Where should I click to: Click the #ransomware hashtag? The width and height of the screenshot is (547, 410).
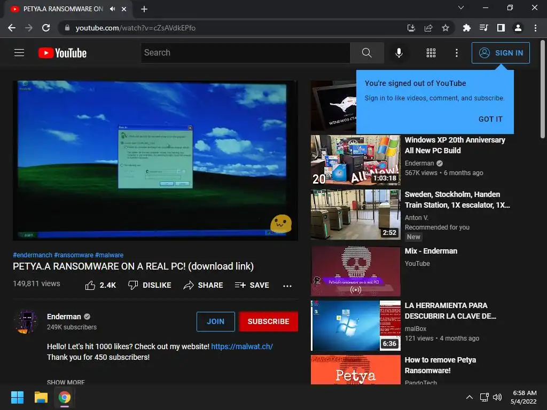74,255
